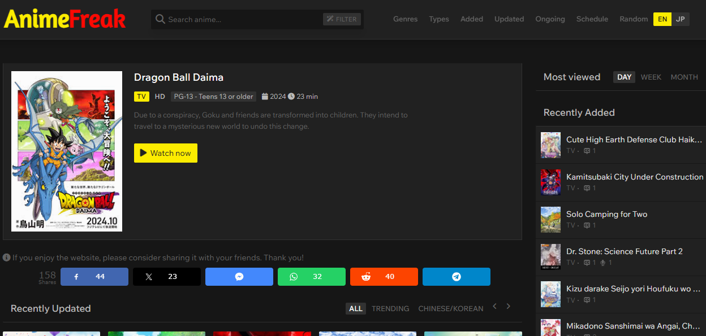Viewport: 706px width, 336px height.
Task: Select the CHINESE/KOREAN tab
Action: 451,308
